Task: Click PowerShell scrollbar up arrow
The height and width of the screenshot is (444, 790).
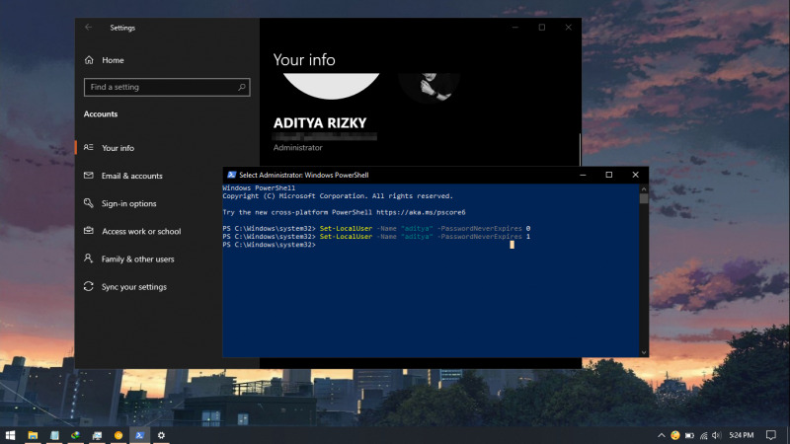Action: coord(644,188)
